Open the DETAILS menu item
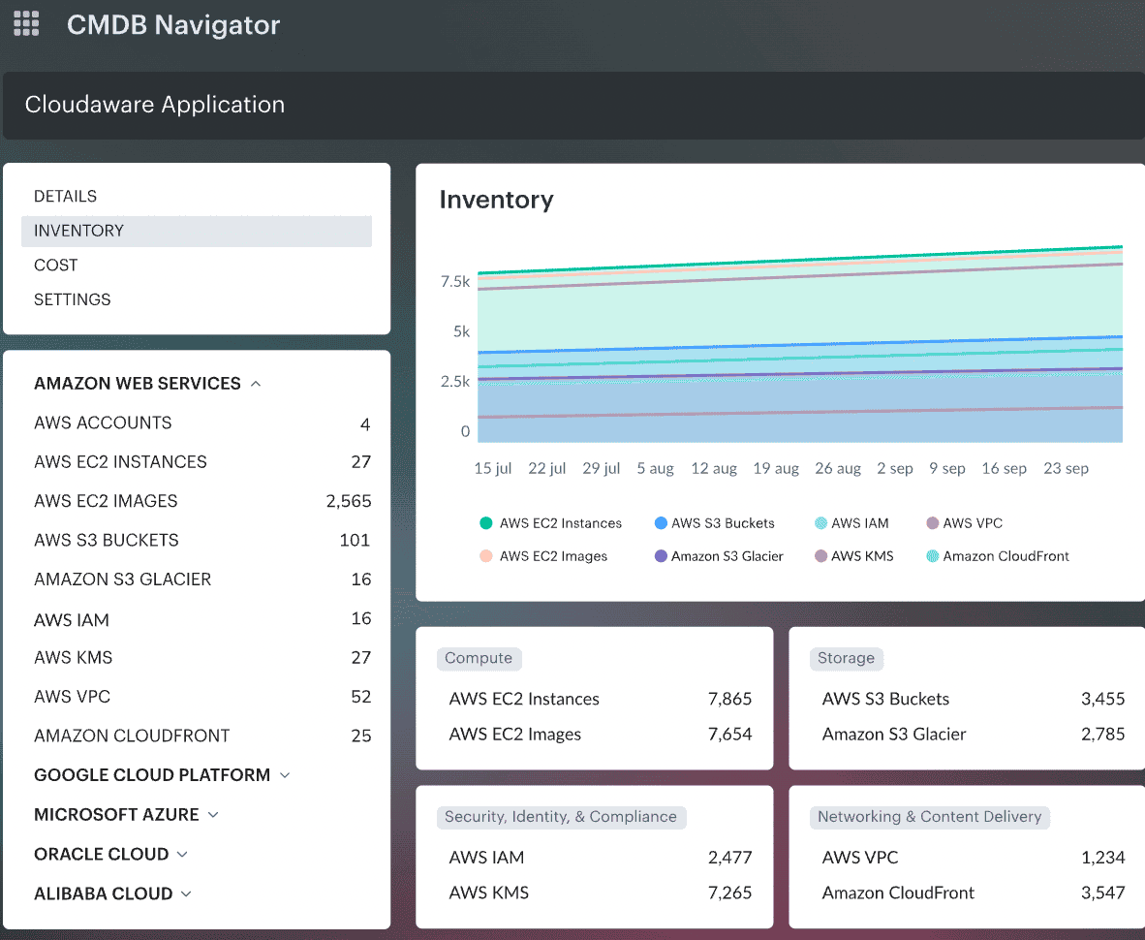 pyautogui.click(x=65, y=197)
